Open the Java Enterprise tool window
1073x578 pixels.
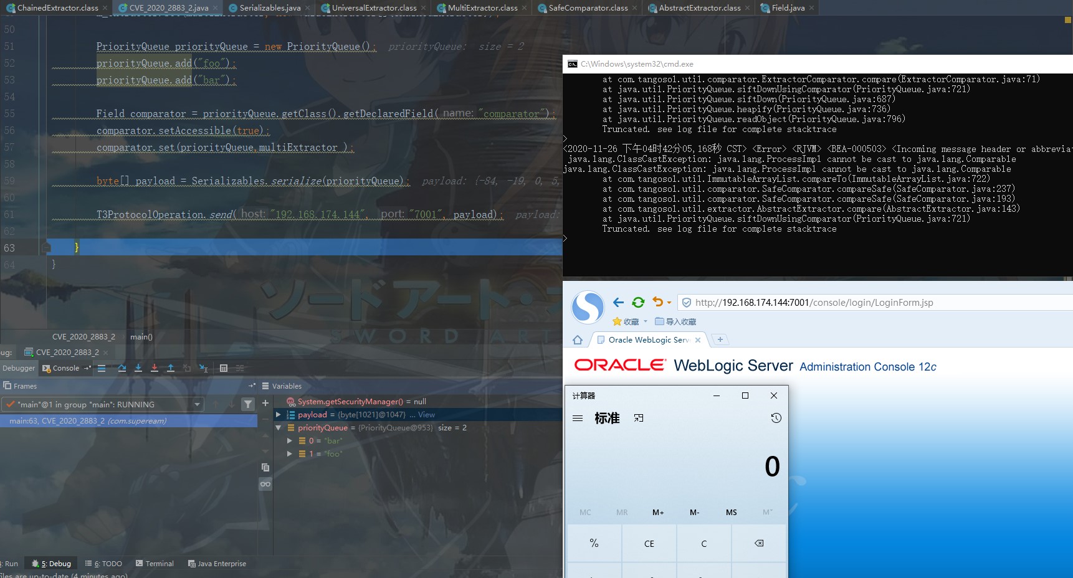(x=217, y=564)
